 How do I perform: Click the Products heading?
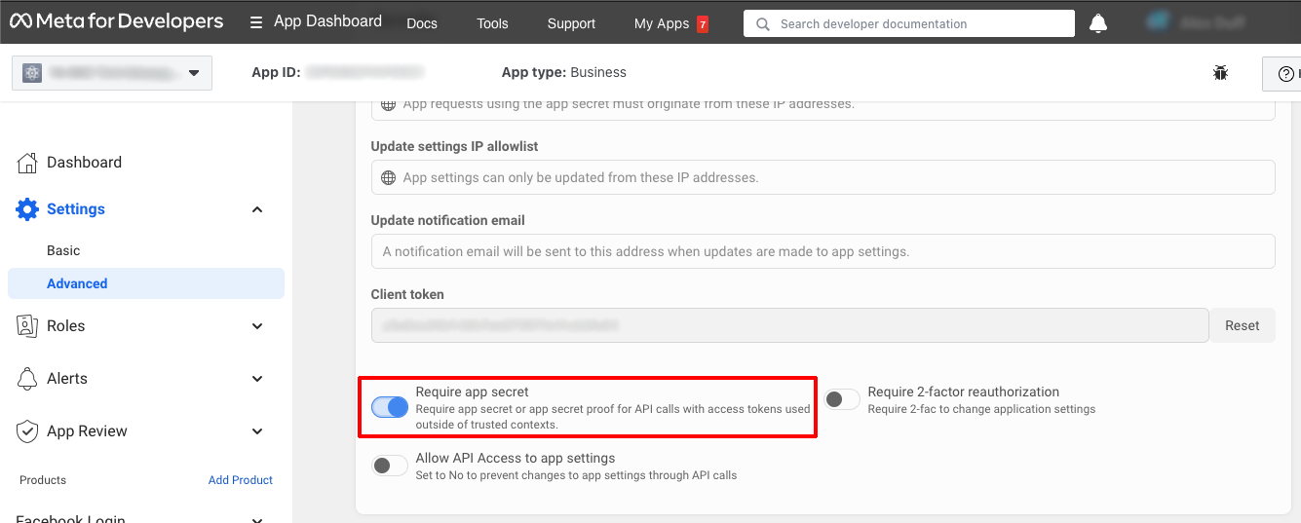[43, 480]
